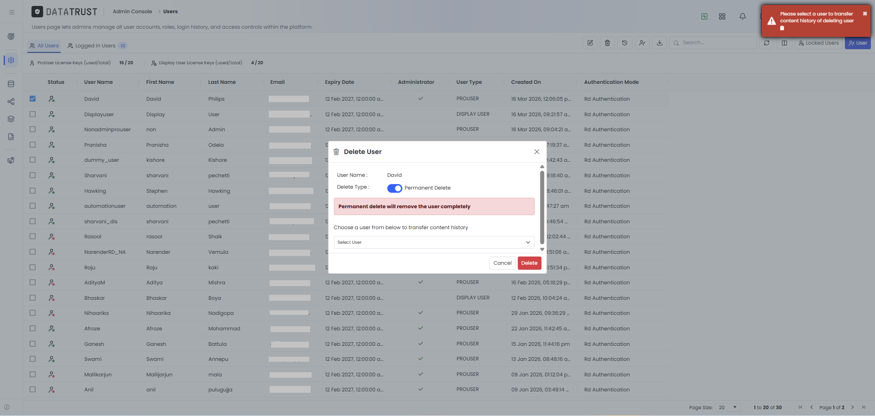Close the Delete User dialog
Viewport: 875px width, 416px height.
tap(536, 152)
